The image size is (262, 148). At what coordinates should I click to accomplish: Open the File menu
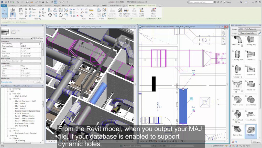4,6
